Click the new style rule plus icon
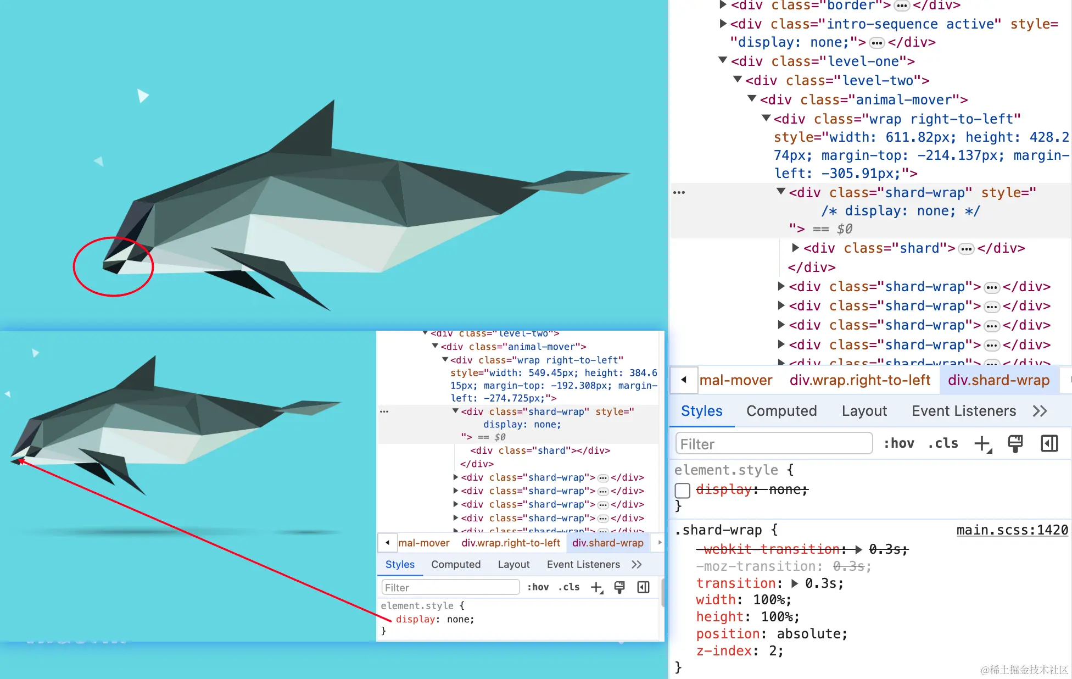The height and width of the screenshot is (679, 1072). click(x=982, y=443)
